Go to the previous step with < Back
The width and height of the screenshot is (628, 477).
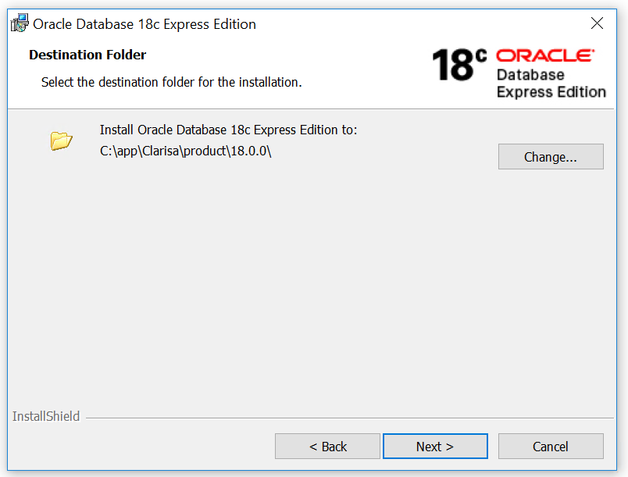point(327,447)
